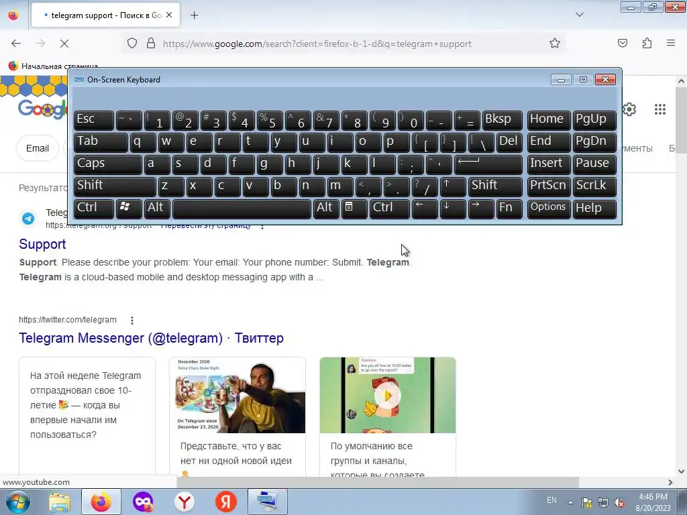Open the Windows Start button
Screen dimensions: 687x515
coord(18,502)
